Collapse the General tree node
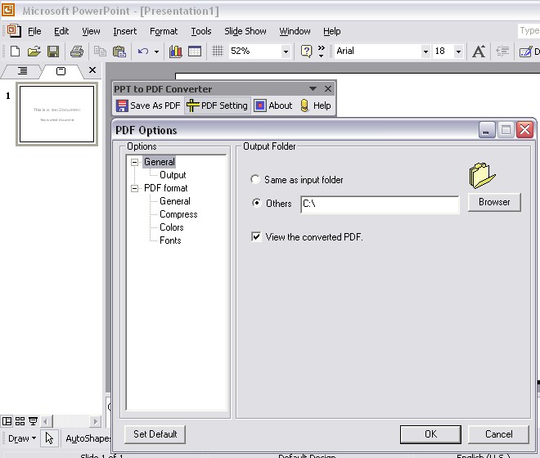Screen dimensions: 540x458 pyautogui.click(x=135, y=162)
